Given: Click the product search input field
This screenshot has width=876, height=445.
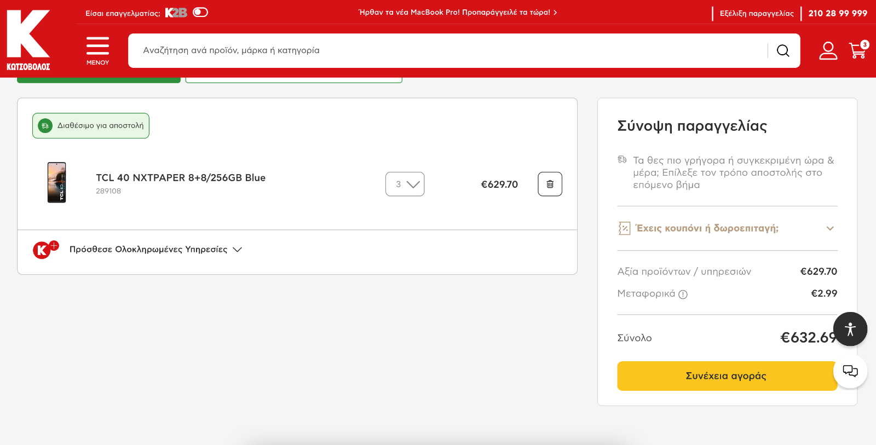Looking at the screenshot, I should [x=449, y=51].
